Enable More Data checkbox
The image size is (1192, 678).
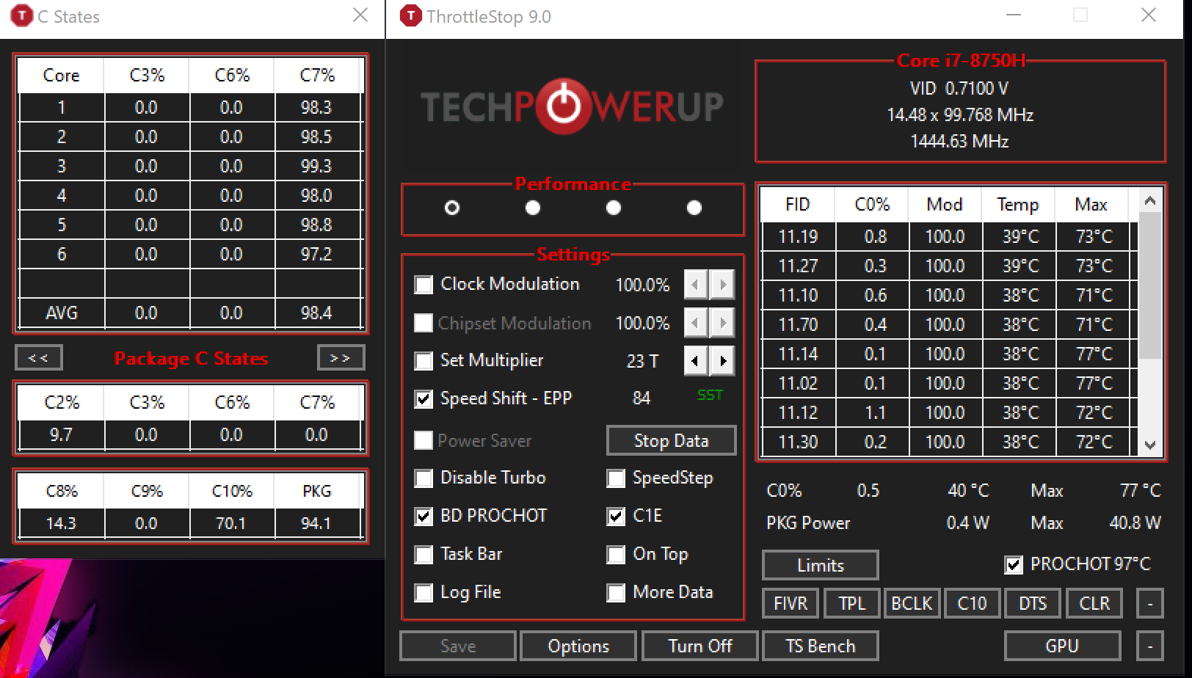(616, 593)
